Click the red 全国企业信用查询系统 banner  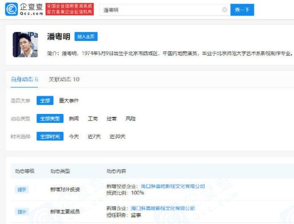click(x=70, y=9)
